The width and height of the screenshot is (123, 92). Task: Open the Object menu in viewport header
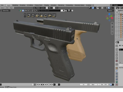pos(12,8)
